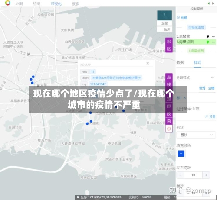Viewport: 217px width, 200px height.
Task: Close the XOMAP info popup
Action: [x=148, y=63]
